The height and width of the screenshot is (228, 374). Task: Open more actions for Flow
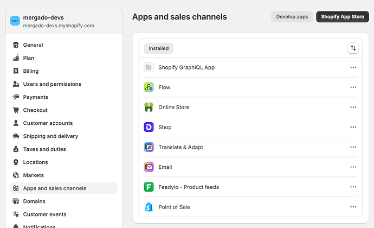tap(353, 87)
